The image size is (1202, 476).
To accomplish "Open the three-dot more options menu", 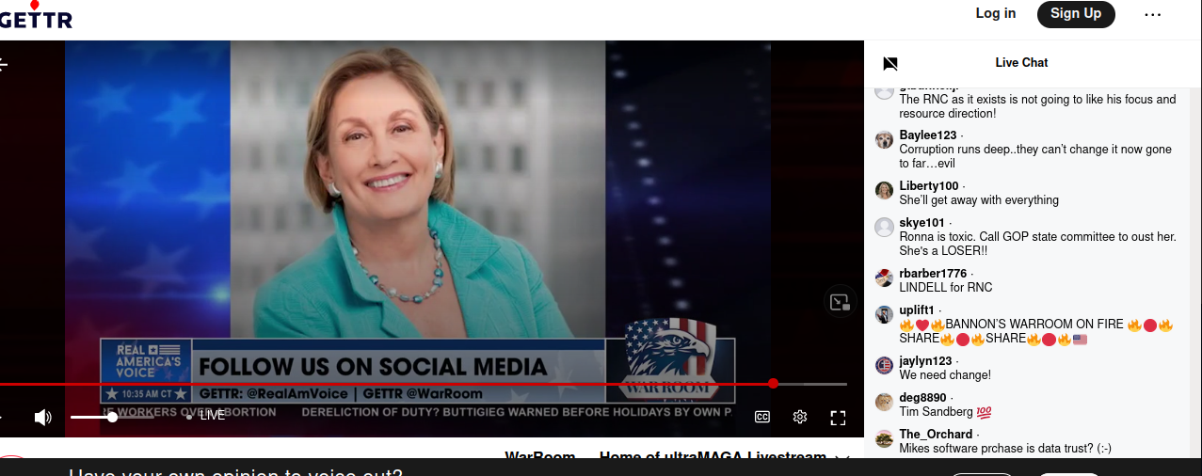I will (1153, 14).
